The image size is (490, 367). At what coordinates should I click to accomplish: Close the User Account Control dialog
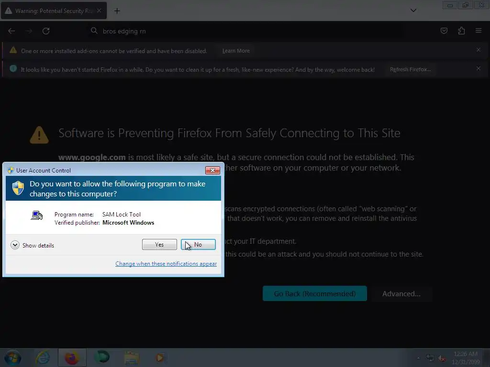[x=212, y=170]
